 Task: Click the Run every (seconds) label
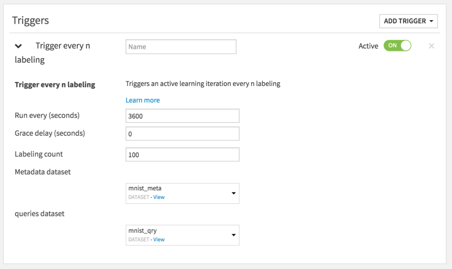[x=47, y=116]
